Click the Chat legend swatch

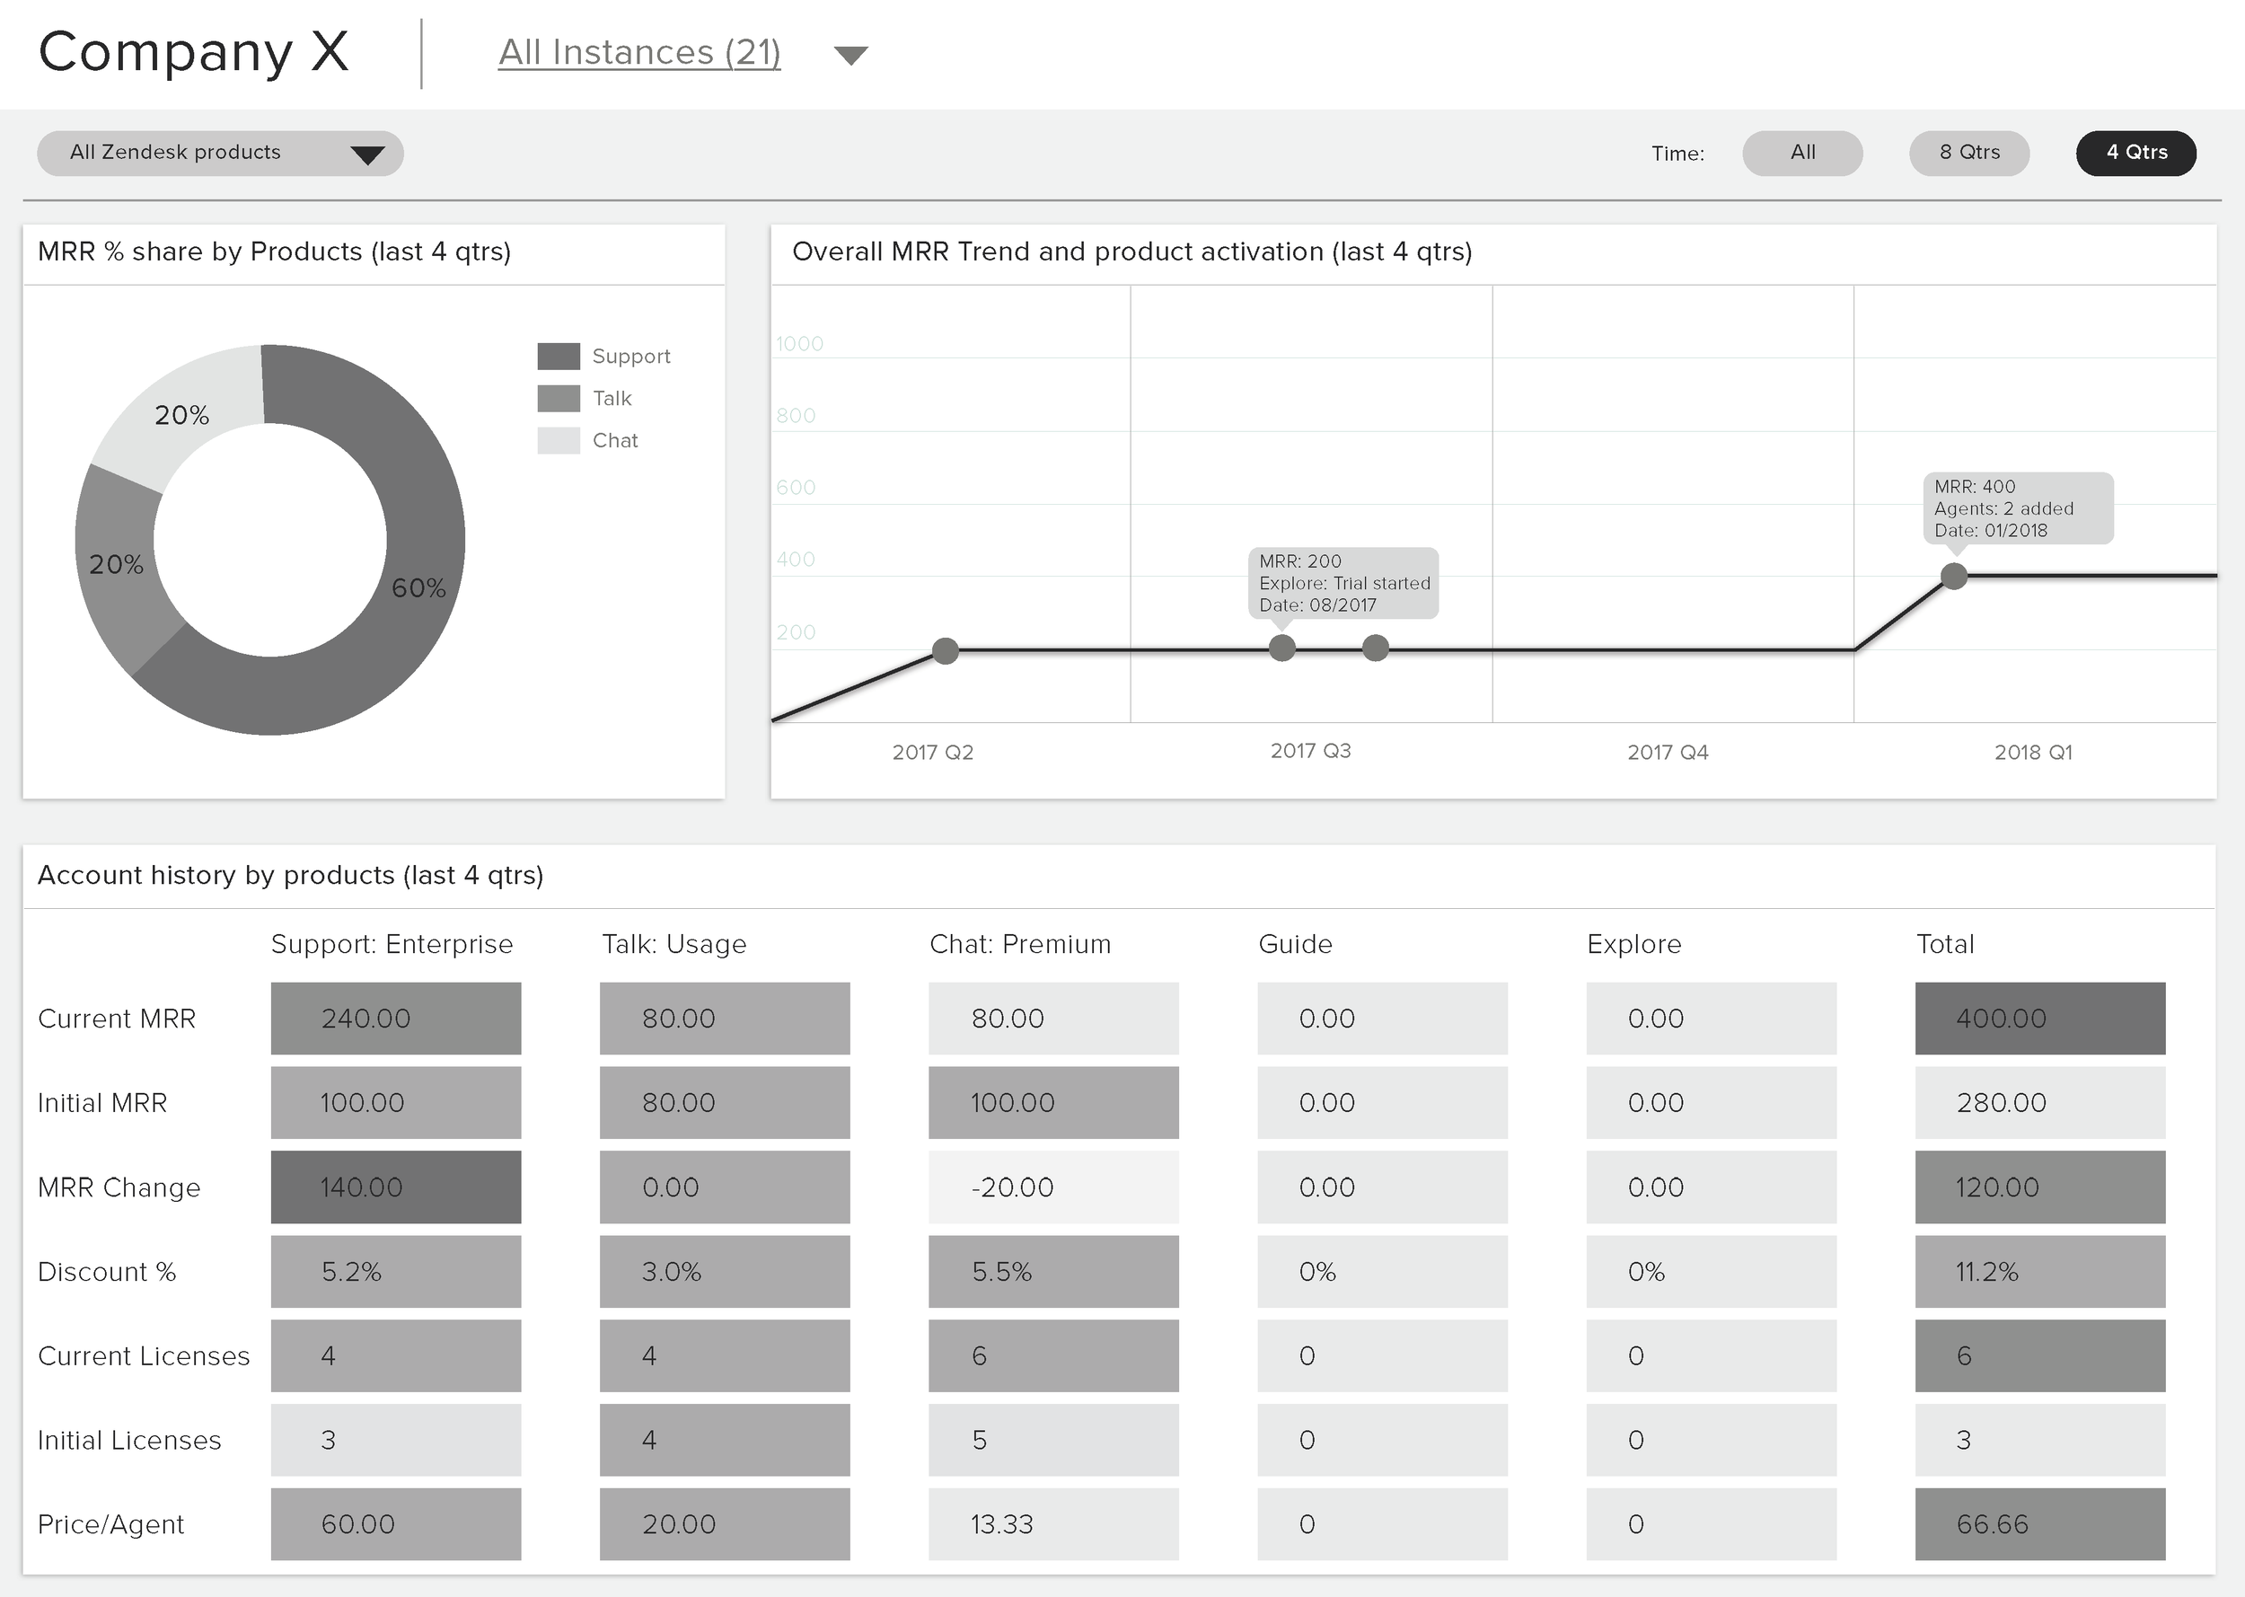pos(559,440)
